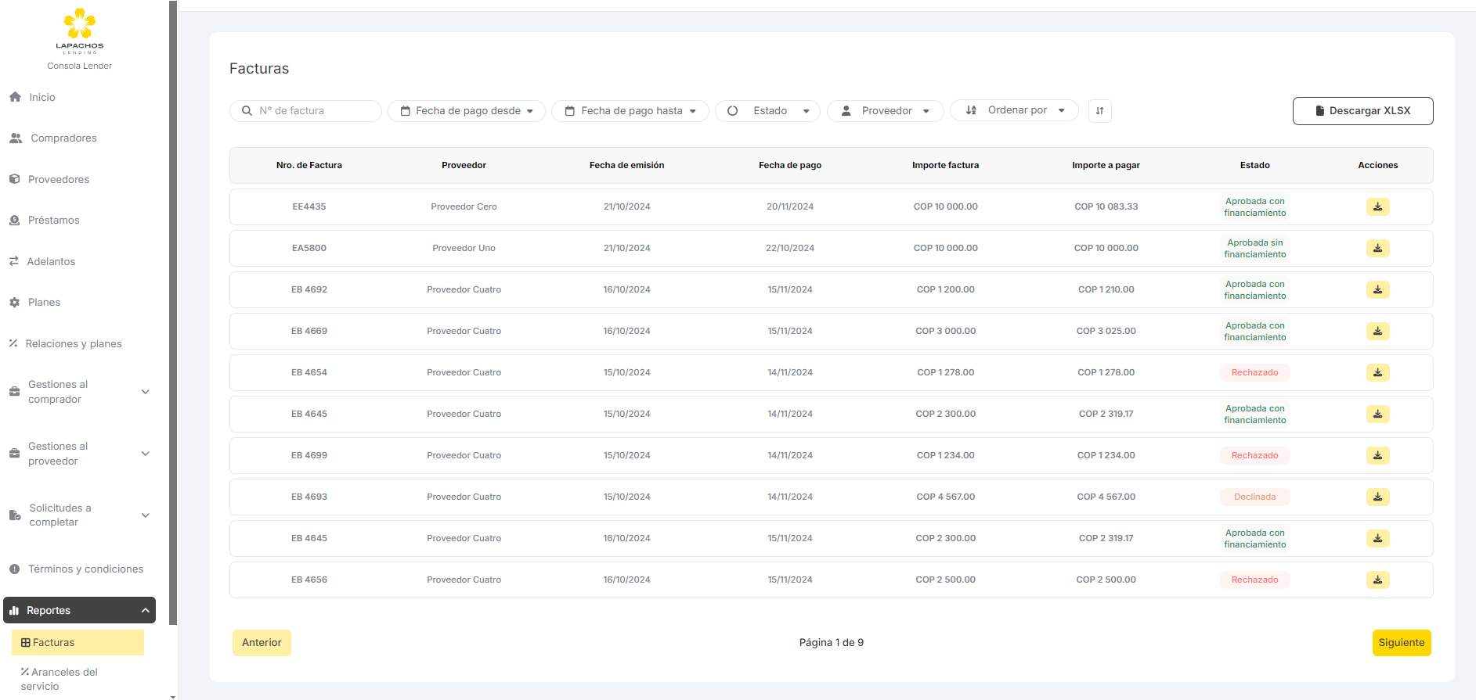Screen dimensions: 1476x700
Task: Open the Proveedor filter dropdown
Action: (886, 111)
